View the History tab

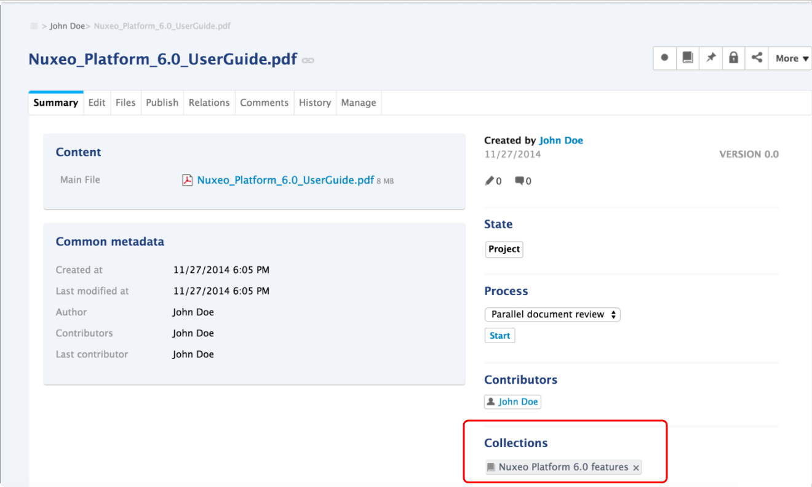[x=315, y=103]
